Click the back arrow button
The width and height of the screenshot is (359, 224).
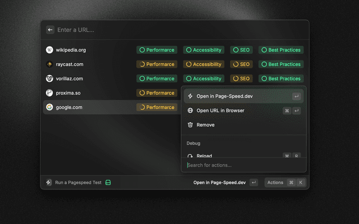pos(50,30)
